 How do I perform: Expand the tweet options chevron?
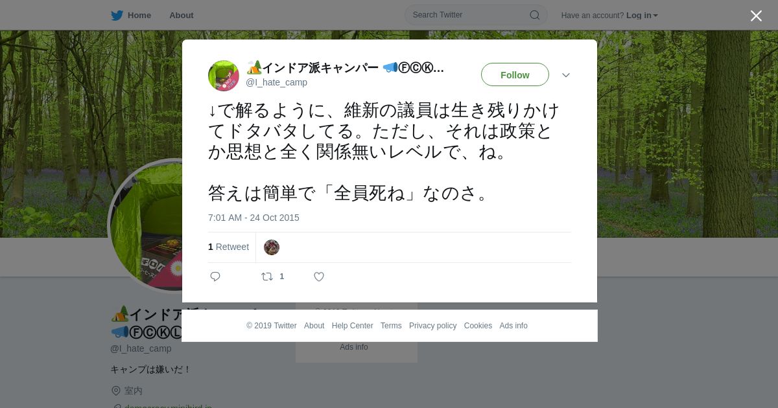(x=566, y=75)
